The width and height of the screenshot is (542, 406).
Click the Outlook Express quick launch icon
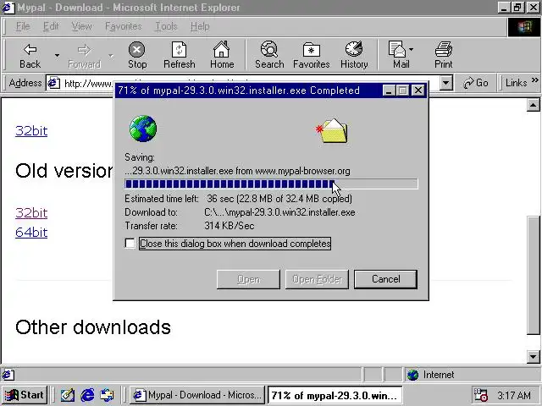(x=108, y=395)
